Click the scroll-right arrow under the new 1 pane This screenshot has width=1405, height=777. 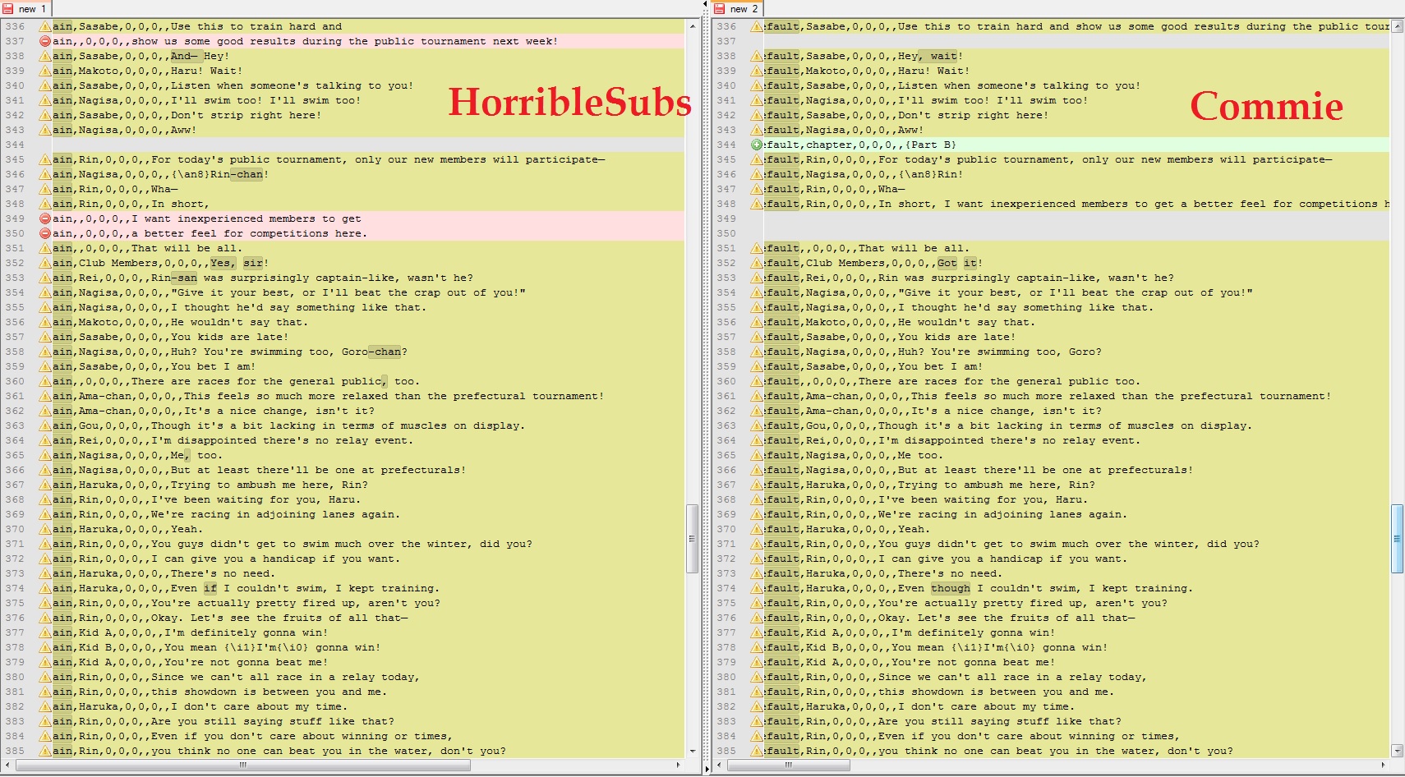[x=678, y=765]
